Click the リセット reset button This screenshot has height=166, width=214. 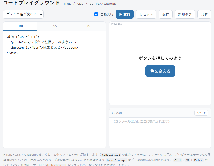point(146,14)
